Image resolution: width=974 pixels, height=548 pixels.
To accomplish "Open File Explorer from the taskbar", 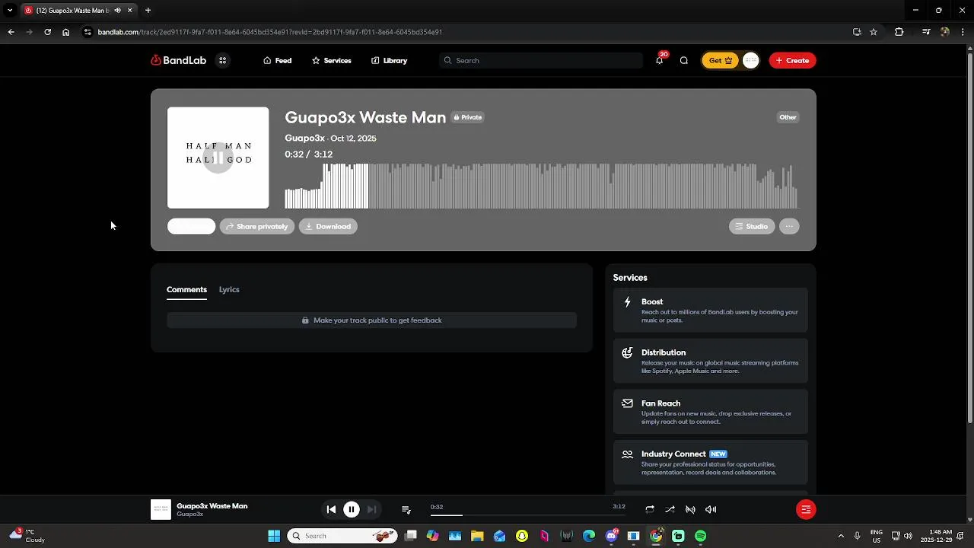I will click(x=477, y=536).
